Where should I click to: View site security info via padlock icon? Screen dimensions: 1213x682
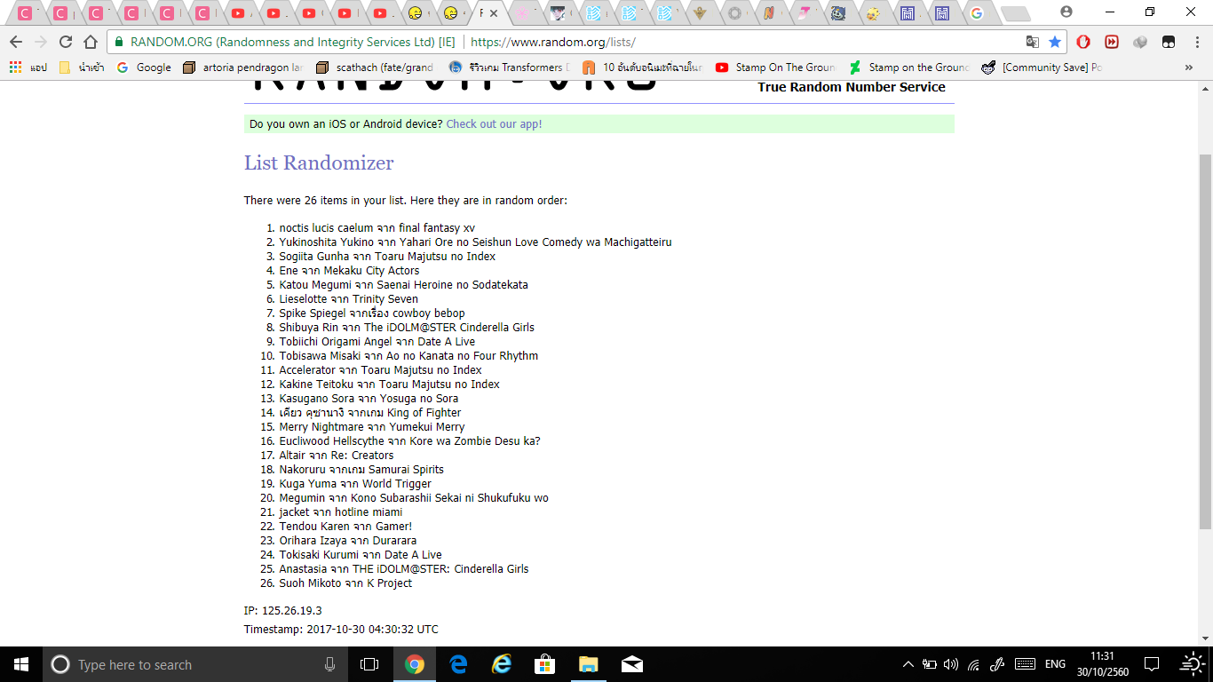tap(118, 42)
